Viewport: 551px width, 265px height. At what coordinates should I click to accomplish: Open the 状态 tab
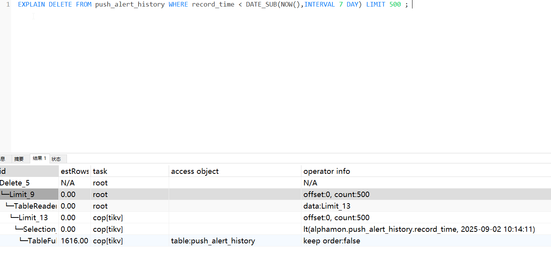(56, 159)
